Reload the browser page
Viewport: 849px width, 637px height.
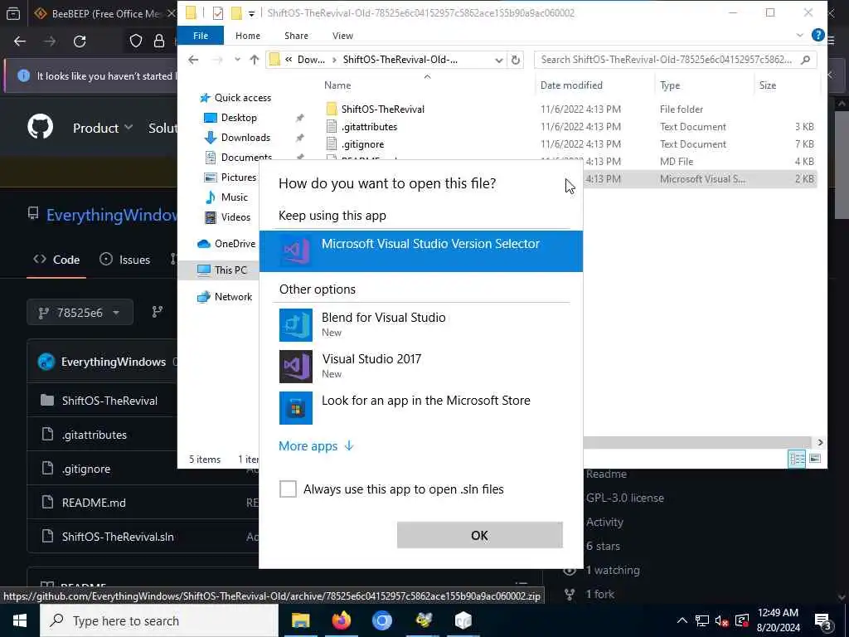[80, 41]
